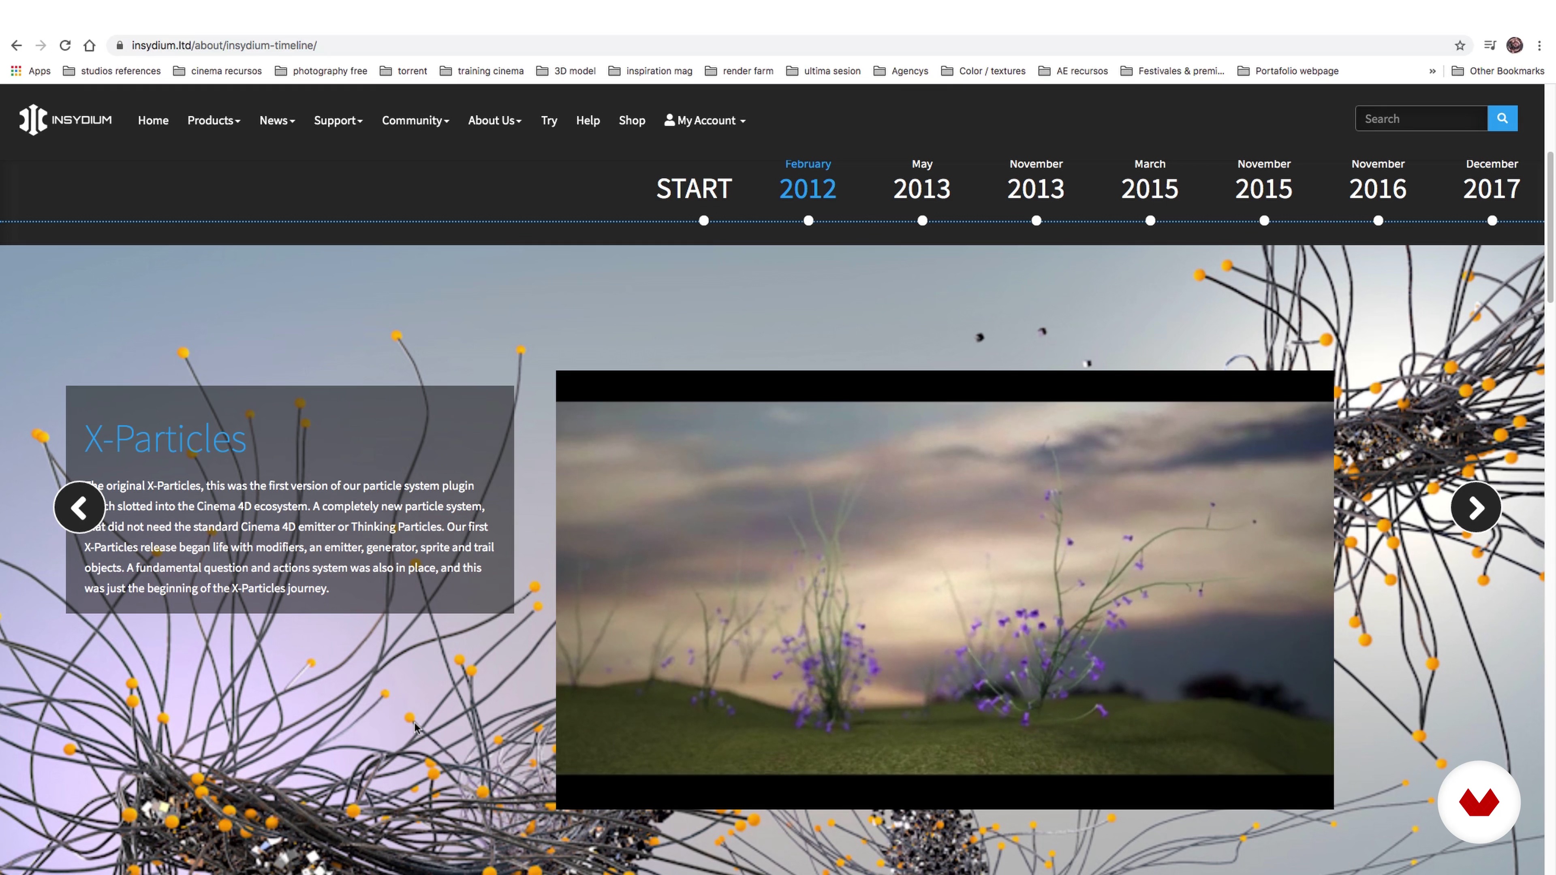Screen dimensions: 1556x875
Task: Expand the My Account menu
Action: 705,120
